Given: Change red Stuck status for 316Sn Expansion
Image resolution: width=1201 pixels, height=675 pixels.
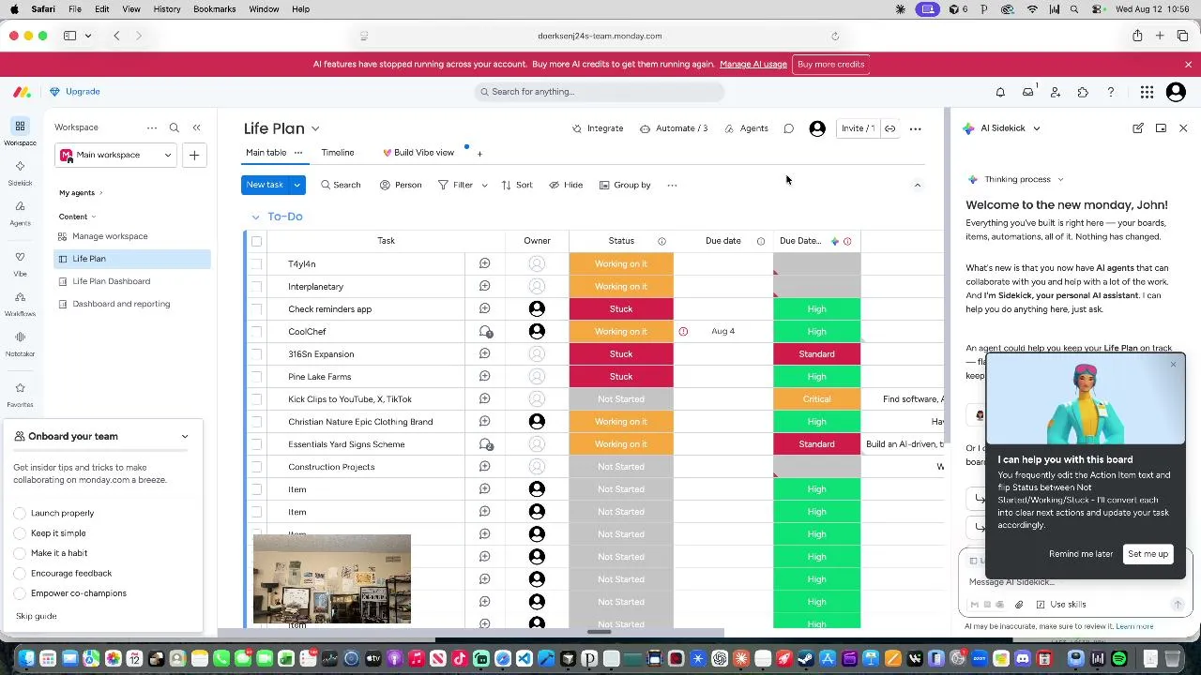Looking at the screenshot, I should [x=621, y=354].
